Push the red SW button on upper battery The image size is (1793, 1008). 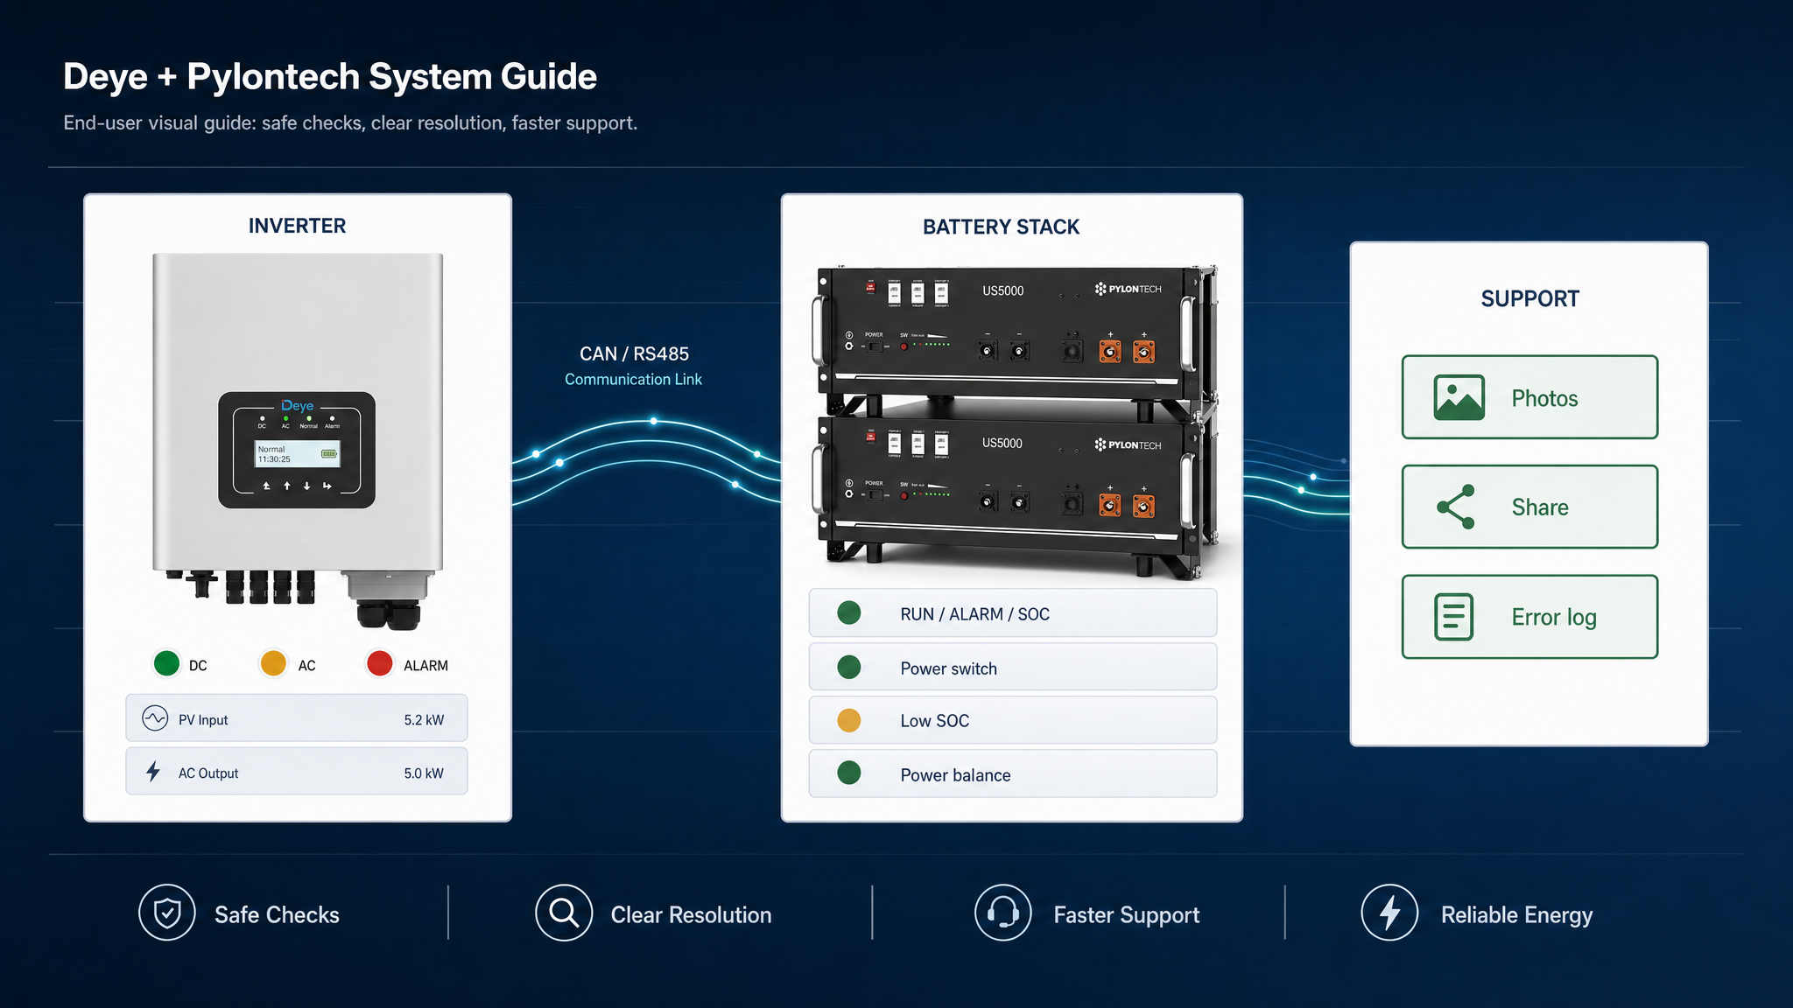[904, 346]
